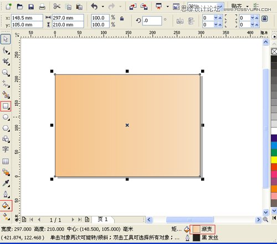
Task: Switch to the 页 1 page tab
Action: point(102,219)
